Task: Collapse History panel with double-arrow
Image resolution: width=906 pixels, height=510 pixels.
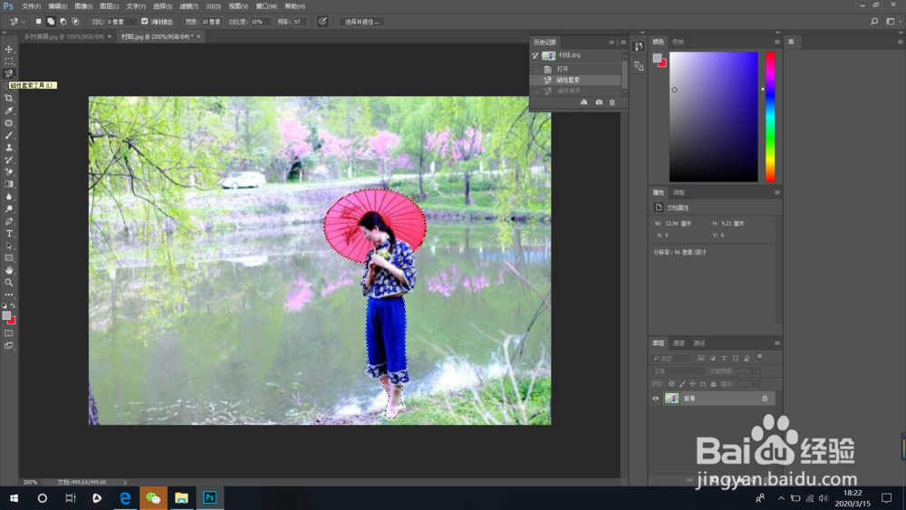Action: (612, 43)
